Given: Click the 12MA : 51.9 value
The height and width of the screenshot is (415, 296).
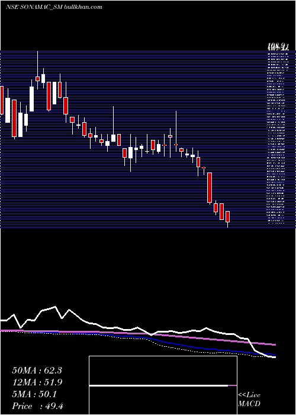Looking at the screenshot, I should click(37, 382).
